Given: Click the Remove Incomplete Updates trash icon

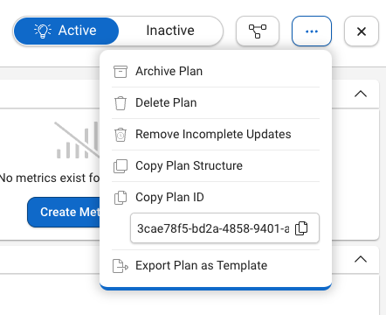Looking at the screenshot, I should [121, 135].
